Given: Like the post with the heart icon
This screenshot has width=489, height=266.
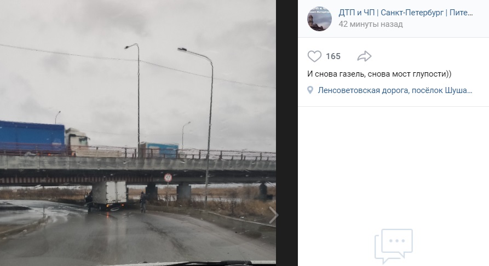Looking at the screenshot, I should pos(314,56).
